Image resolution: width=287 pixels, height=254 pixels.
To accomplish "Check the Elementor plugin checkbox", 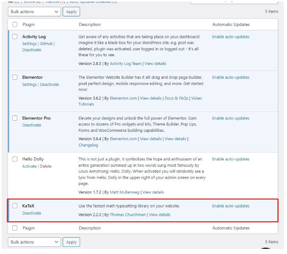I will tap(15, 77).
